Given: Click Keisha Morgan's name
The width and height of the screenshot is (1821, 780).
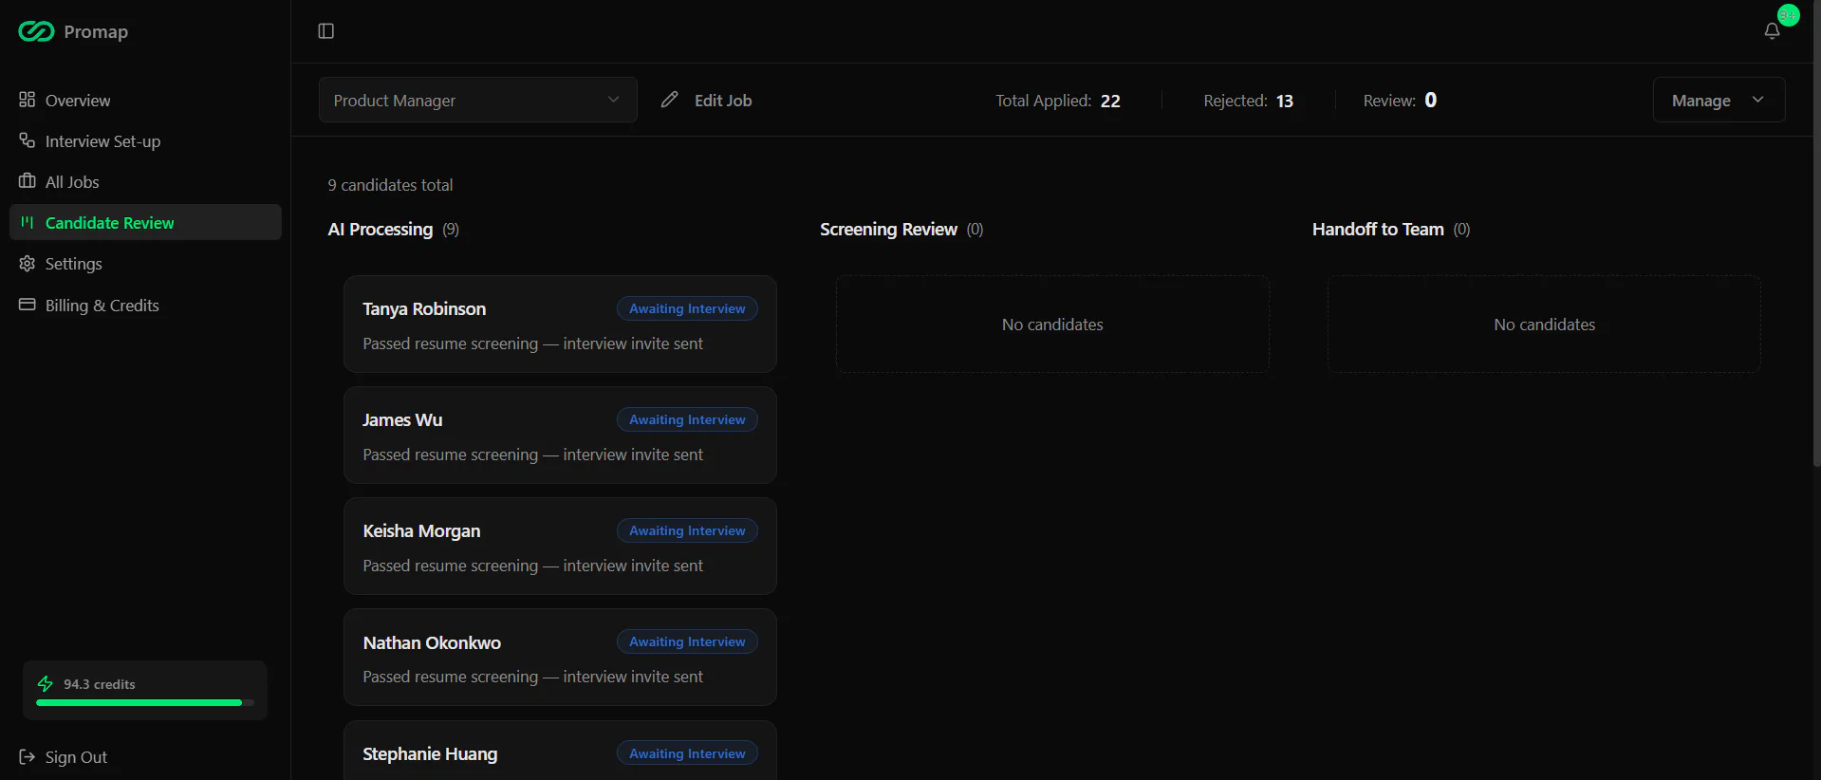Looking at the screenshot, I should (421, 530).
